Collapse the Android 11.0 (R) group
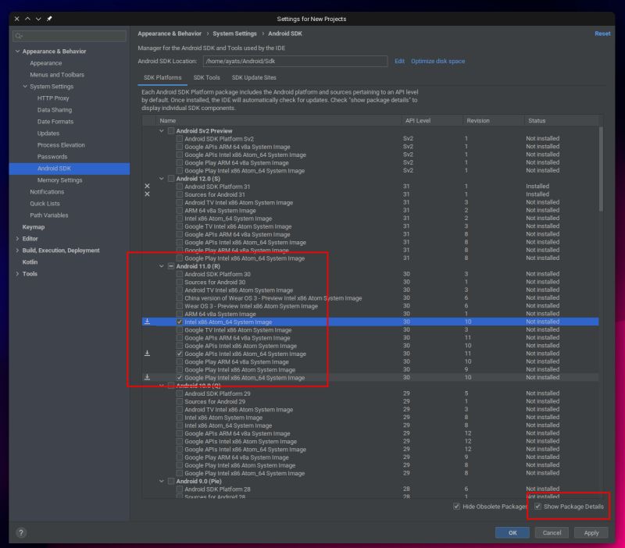 pyautogui.click(x=159, y=265)
